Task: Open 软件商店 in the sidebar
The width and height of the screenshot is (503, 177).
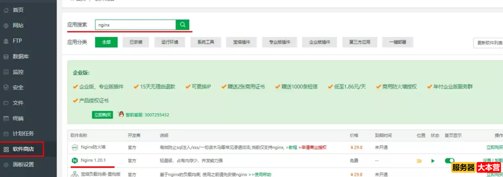Action: click(23, 149)
